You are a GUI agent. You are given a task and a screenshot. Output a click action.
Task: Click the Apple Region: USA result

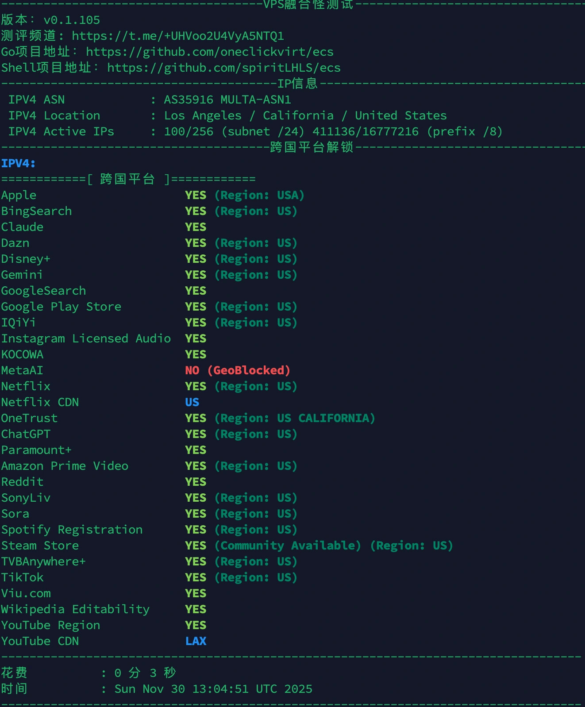coord(259,195)
